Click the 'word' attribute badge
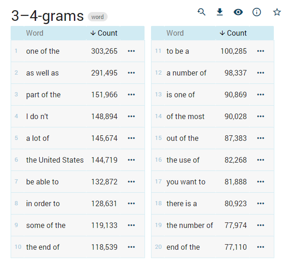Screen dimensions: 284x259 click(97, 17)
